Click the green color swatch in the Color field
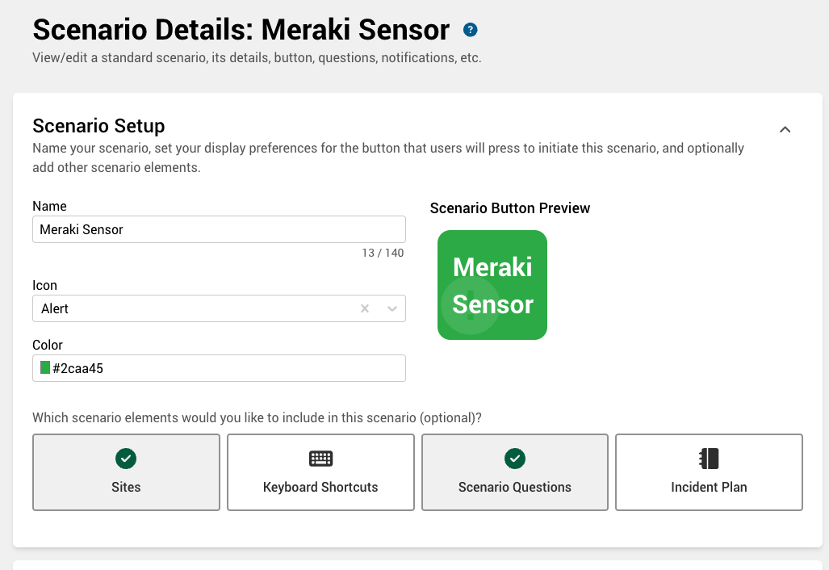 43,367
